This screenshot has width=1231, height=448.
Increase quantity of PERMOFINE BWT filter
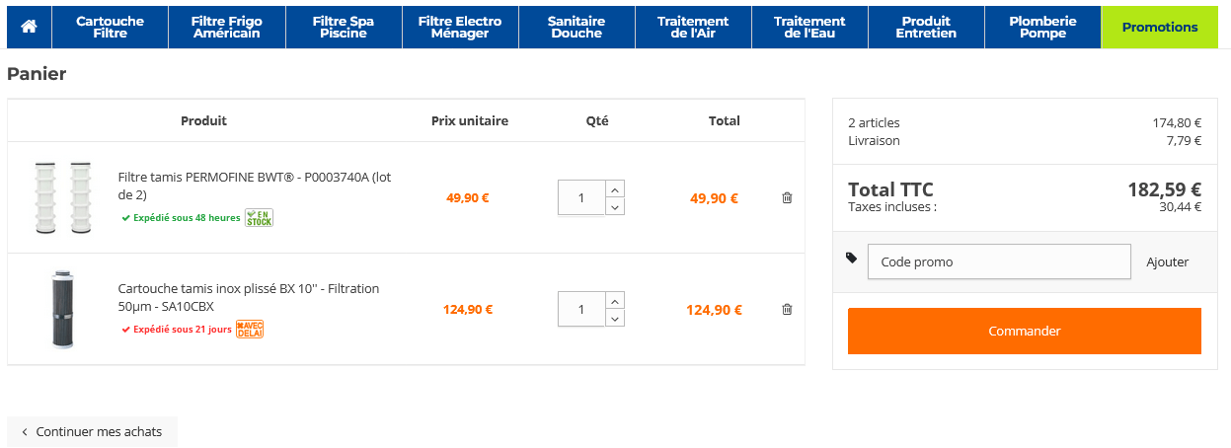click(615, 188)
